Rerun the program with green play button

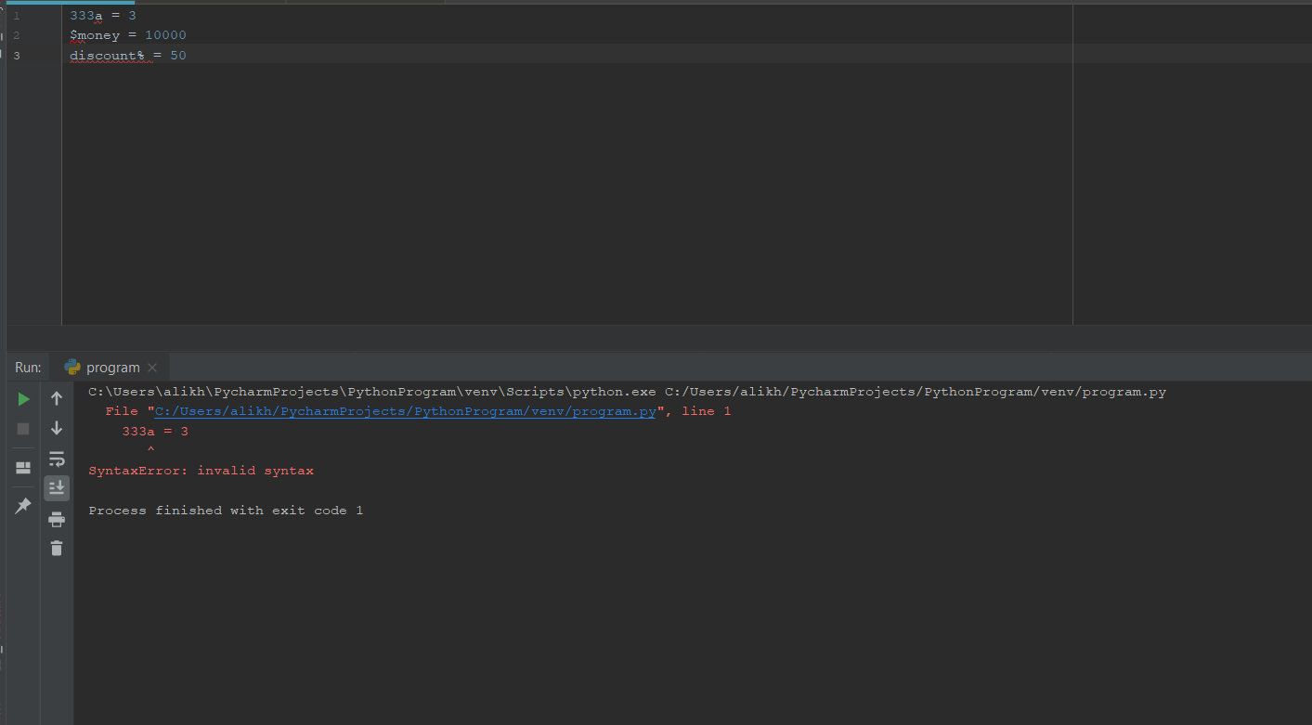pos(23,399)
